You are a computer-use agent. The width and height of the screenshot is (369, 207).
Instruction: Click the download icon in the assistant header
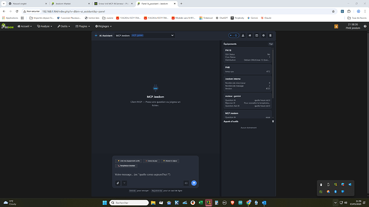(243, 35)
